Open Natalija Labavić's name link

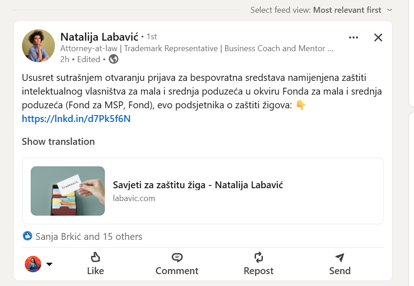(99, 37)
